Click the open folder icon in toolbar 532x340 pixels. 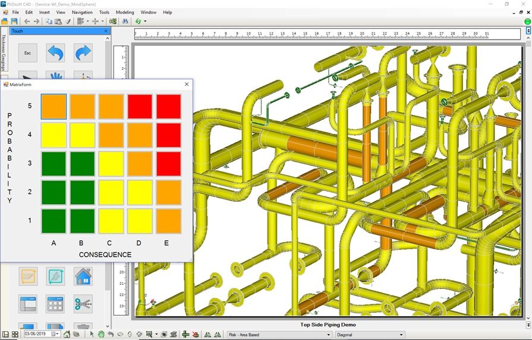point(5,21)
